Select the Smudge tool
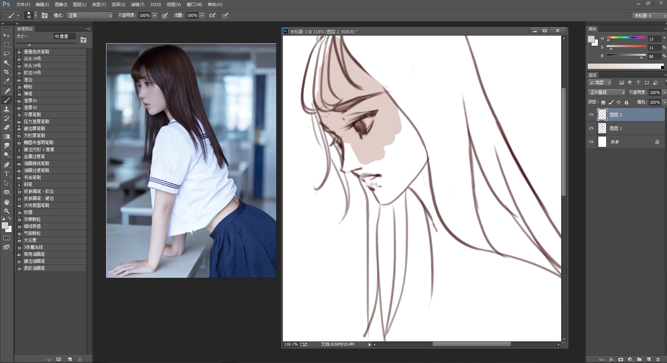Screen dimensions: 667x363 6,146
